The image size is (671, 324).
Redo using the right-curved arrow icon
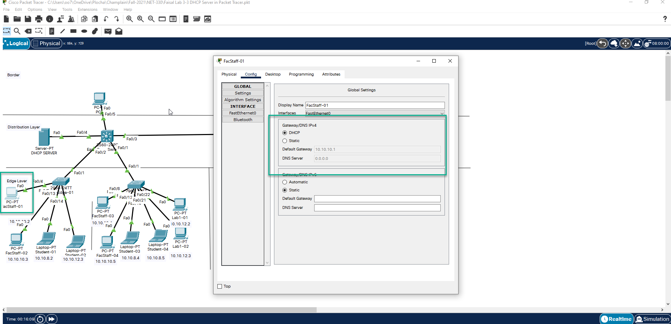[x=117, y=19]
